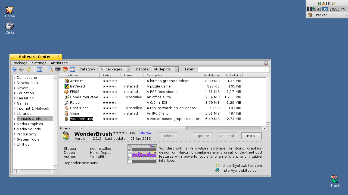Open the Depots dropdown showing All depots

165,69
